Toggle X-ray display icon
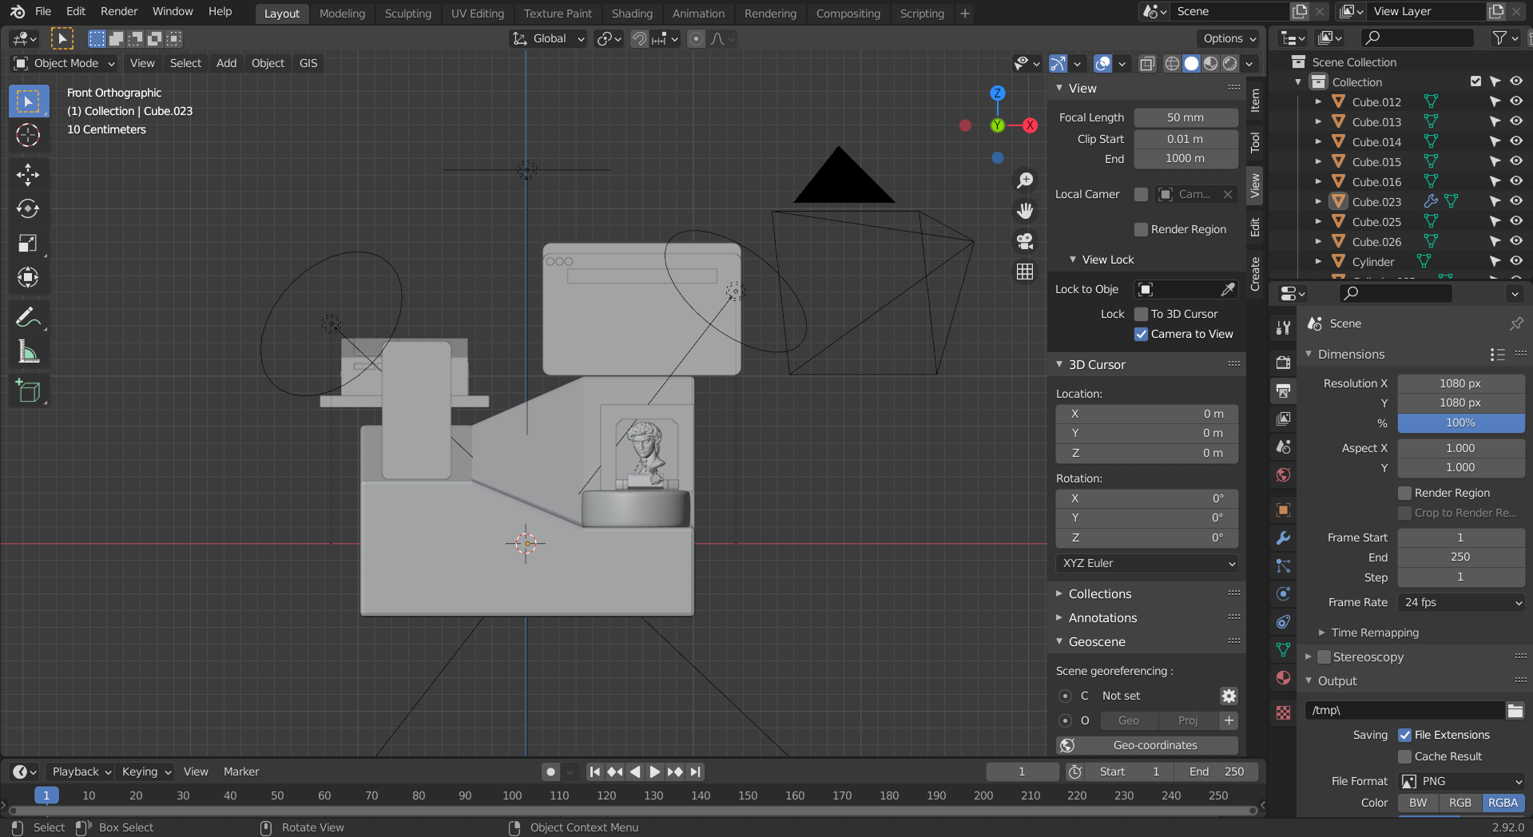 coord(1147,63)
